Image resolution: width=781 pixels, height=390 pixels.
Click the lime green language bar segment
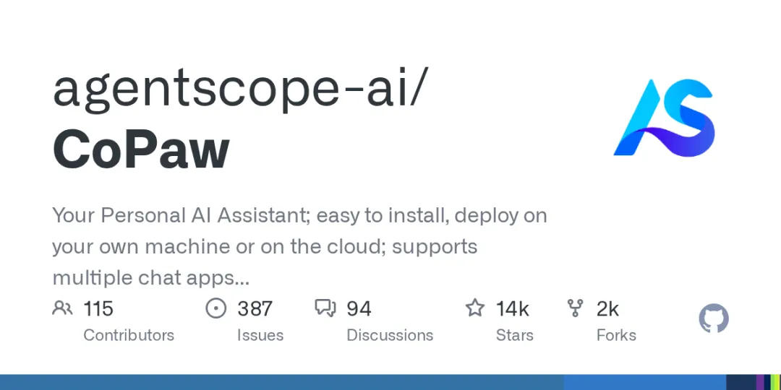coord(777,383)
